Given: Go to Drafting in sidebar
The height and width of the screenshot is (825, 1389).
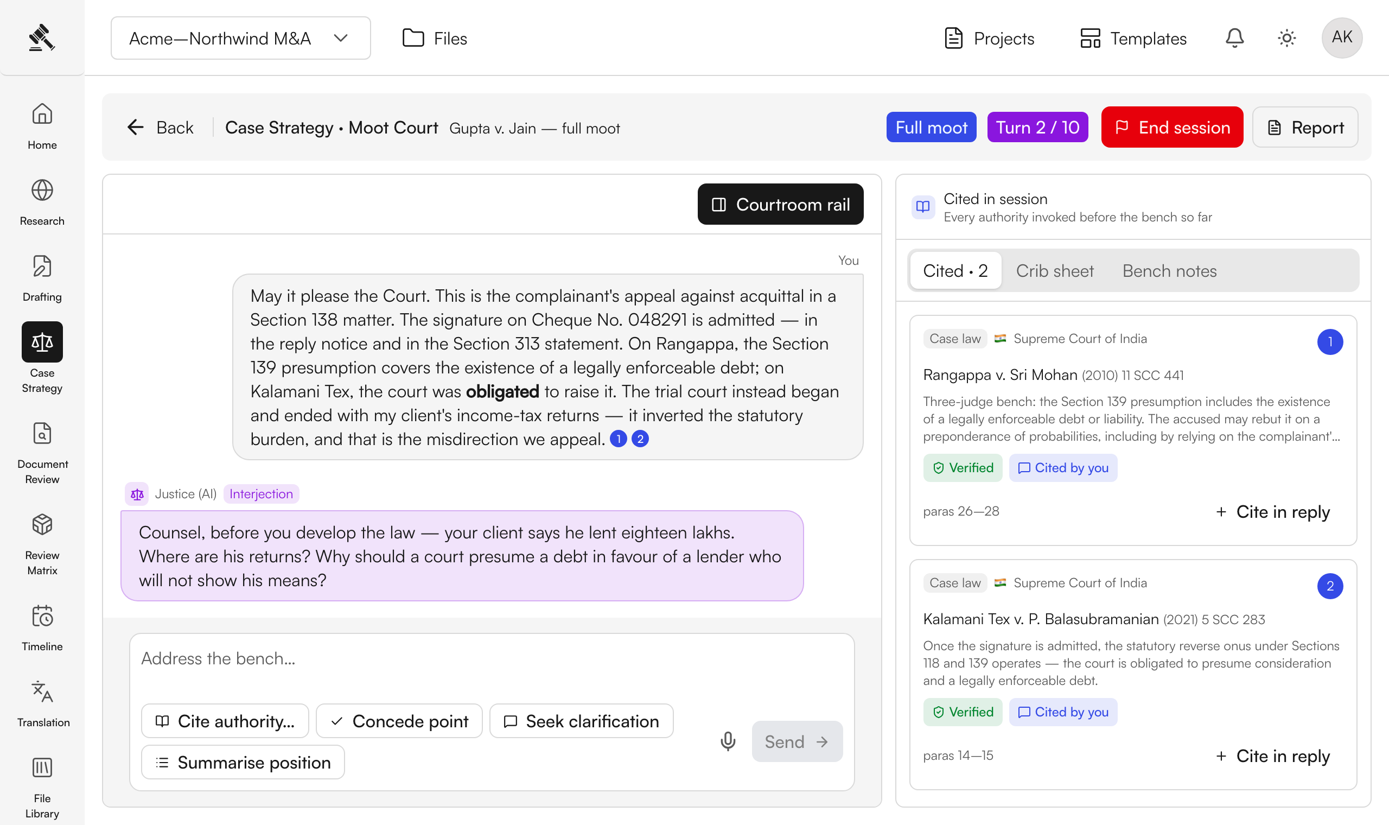Looking at the screenshot, I should click(42, 278).
